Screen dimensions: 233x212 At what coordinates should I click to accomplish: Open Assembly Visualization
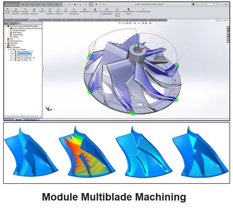point(74,11)
